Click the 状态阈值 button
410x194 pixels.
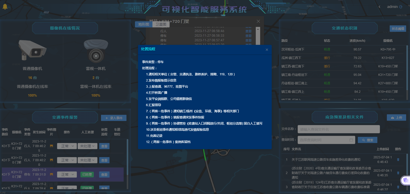coord(398,29)
